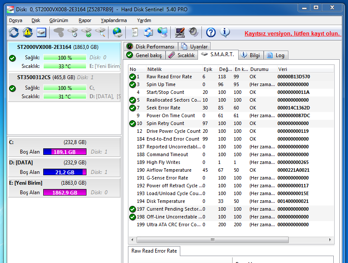The height and width of the screenshot is (263, 348).
Task: Click the D: [DATA] free space bar 21,2 GB
Action: [65, 172]
